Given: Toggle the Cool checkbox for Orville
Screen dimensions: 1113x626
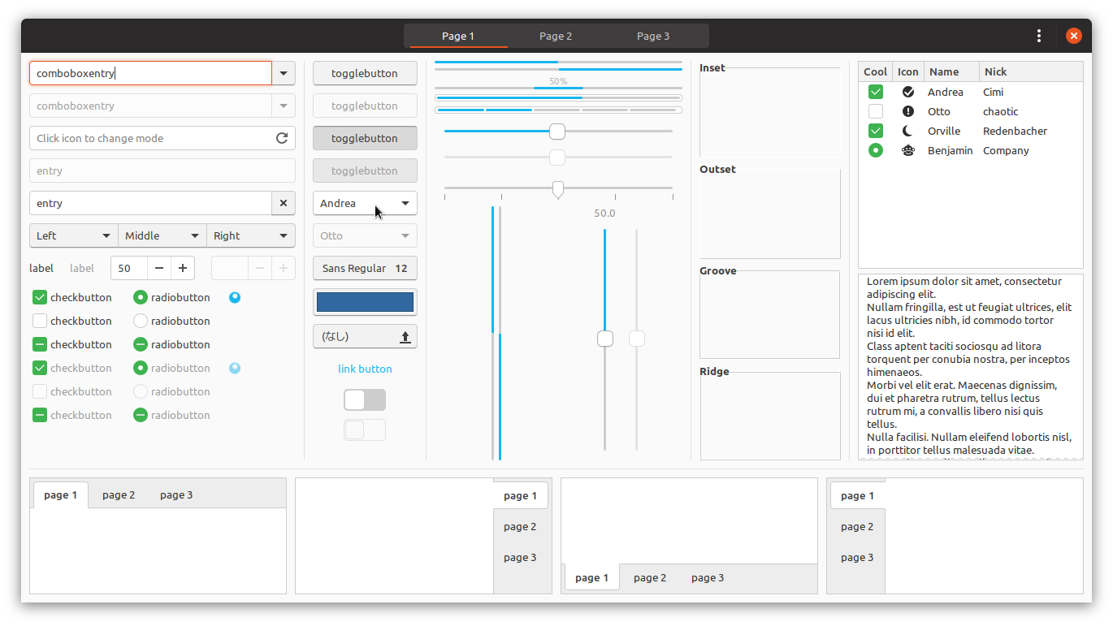Looking at the screenshot, I should [876, 131].
